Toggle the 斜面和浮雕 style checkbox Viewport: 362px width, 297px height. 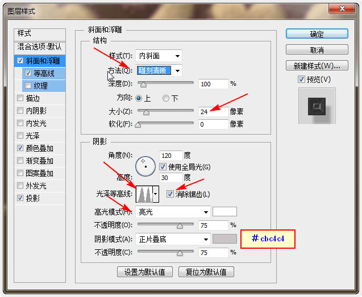point(20,61)
